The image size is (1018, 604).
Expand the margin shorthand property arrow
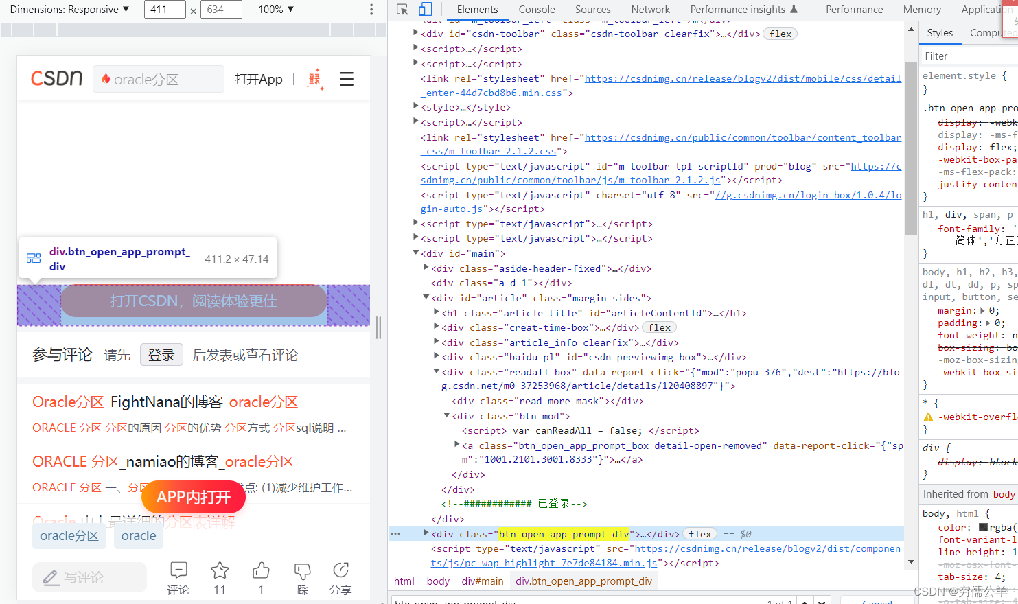[982, 311]
